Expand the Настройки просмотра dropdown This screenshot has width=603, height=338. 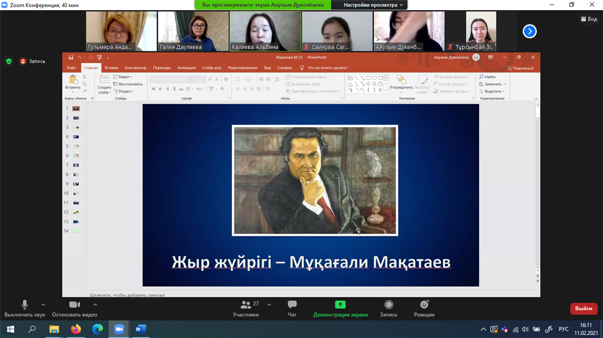[x=373, y=5]
